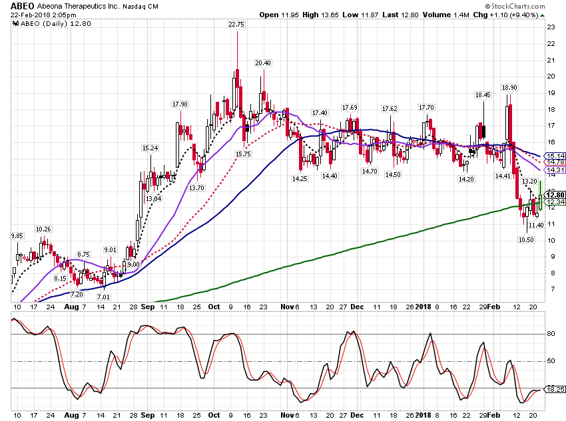The height and width of the screenshot is (421, 566).
Task: Click the stochastic 18.25 value tag
Action: click(555, 390)
